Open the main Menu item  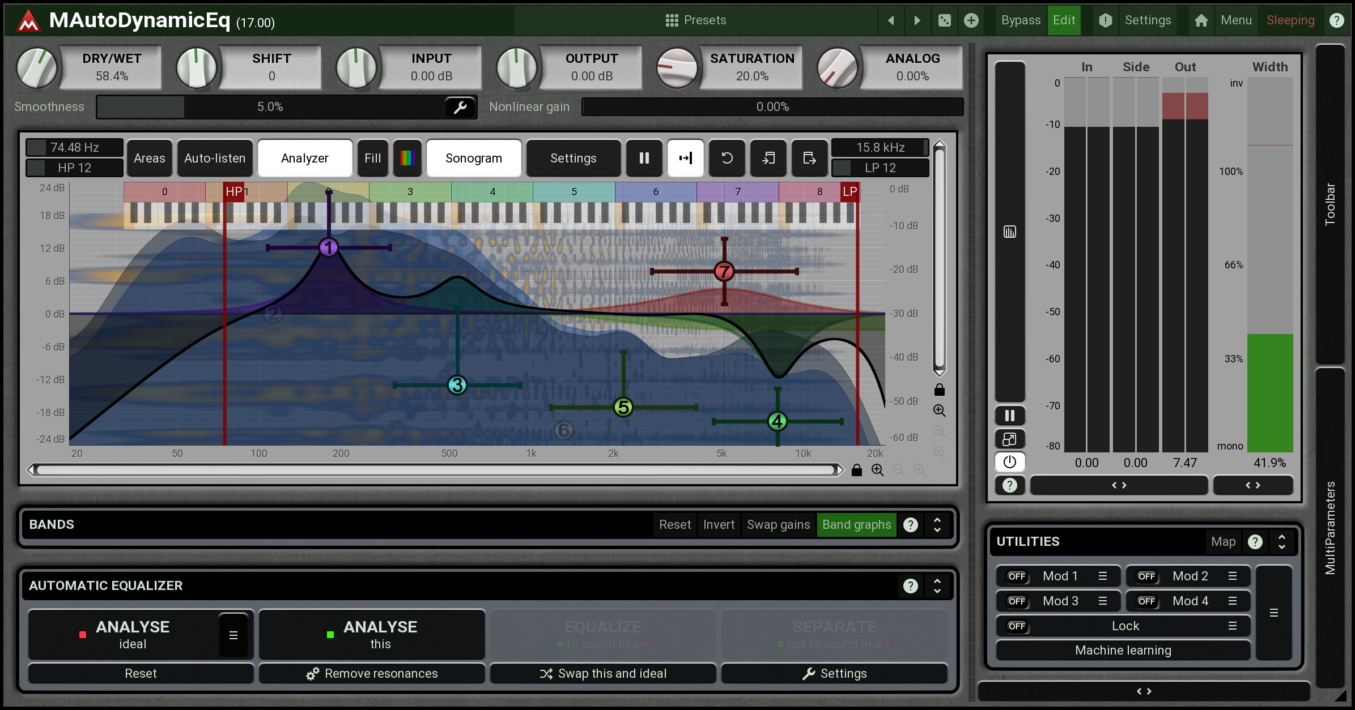tap(1236, 20)
